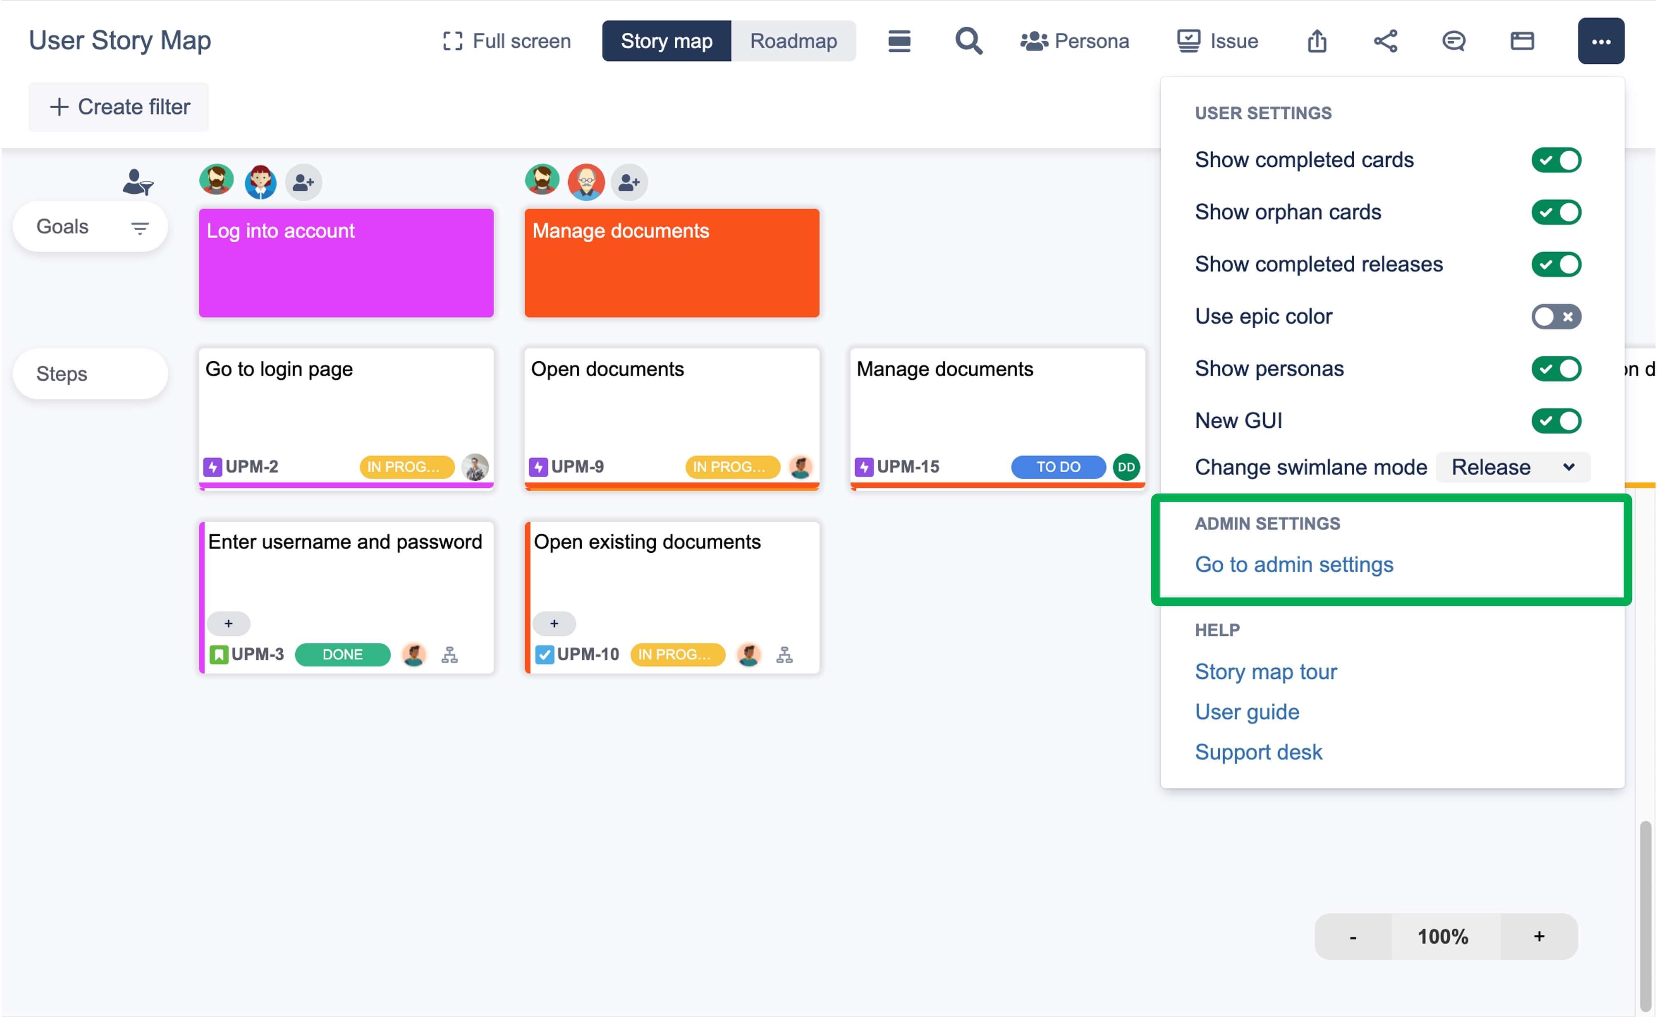This screenshot has height=1017, width=1657.
Task: Expand the plus button on UPM-3 card
Action: point(229,623)
